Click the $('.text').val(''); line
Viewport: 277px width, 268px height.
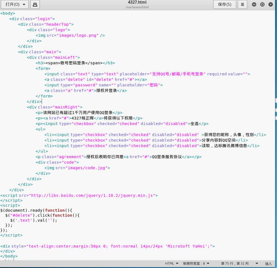click(x=34, y=220)
